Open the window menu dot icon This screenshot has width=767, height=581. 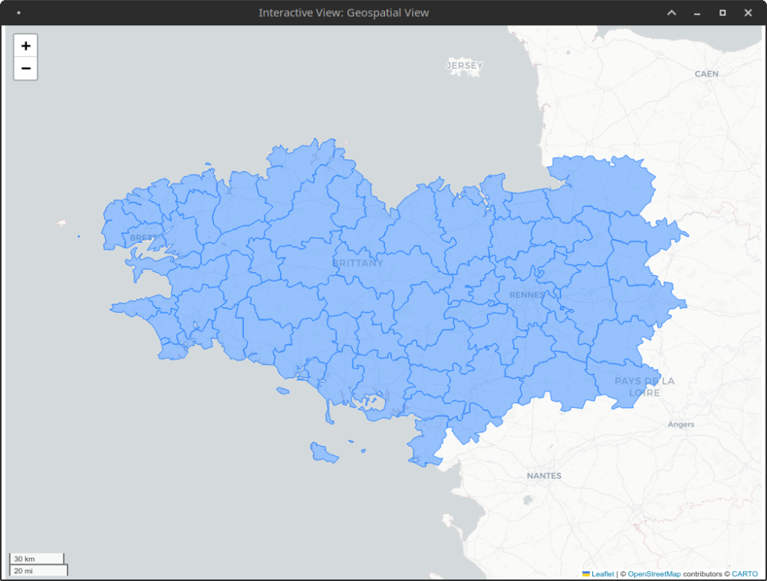tap(18, 13)
